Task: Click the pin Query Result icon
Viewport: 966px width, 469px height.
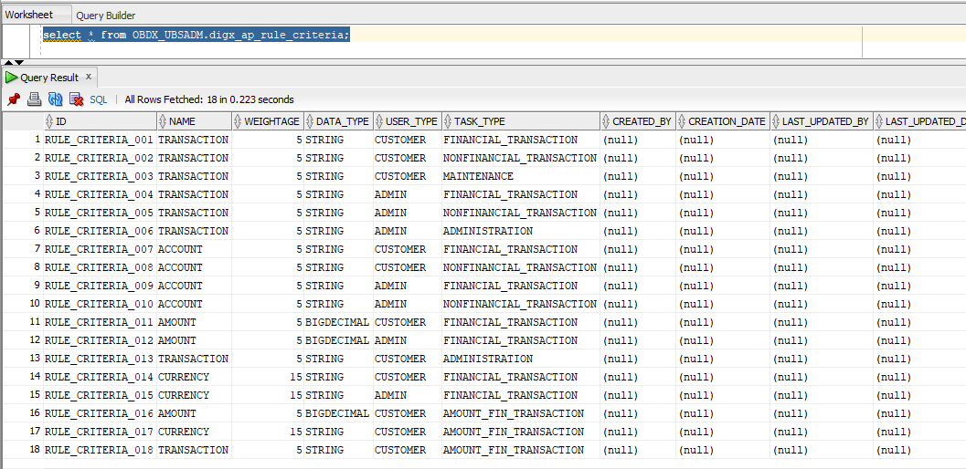Action: (x=14, y=99)
